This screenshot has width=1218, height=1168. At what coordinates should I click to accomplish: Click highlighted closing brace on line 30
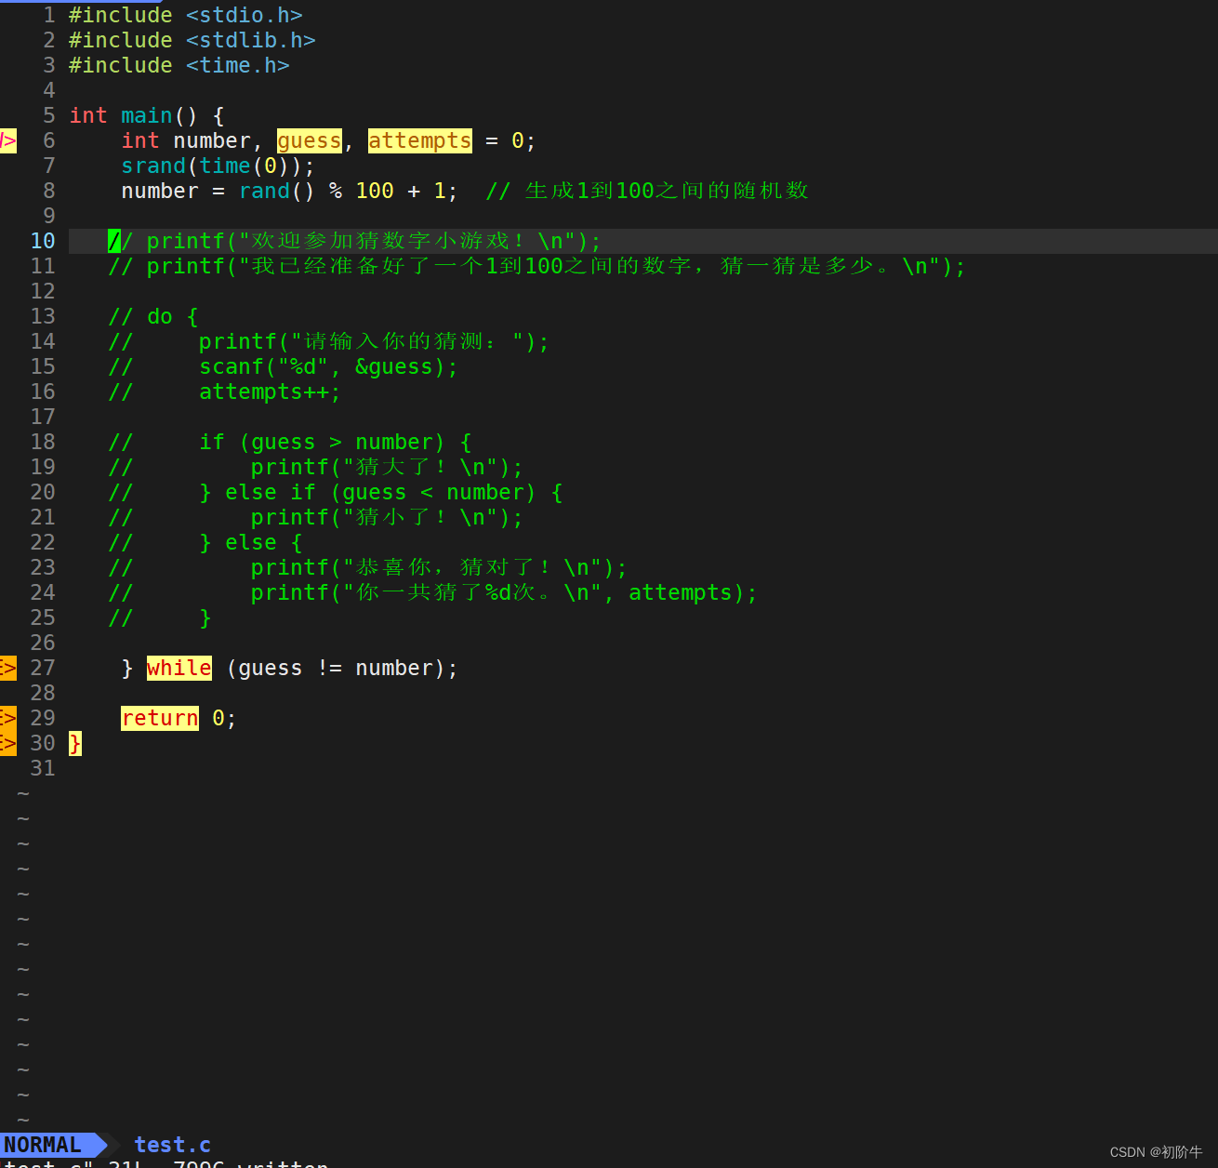coord(75,744)
